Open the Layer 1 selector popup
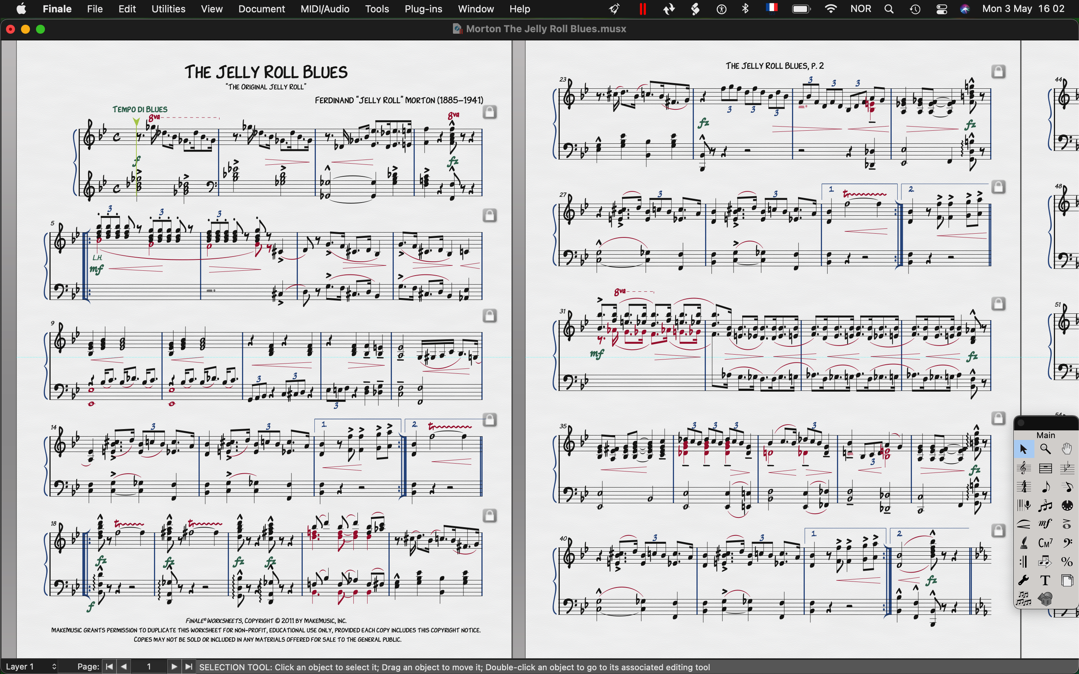Viewport: 1079px width, 674px height. 31,667
